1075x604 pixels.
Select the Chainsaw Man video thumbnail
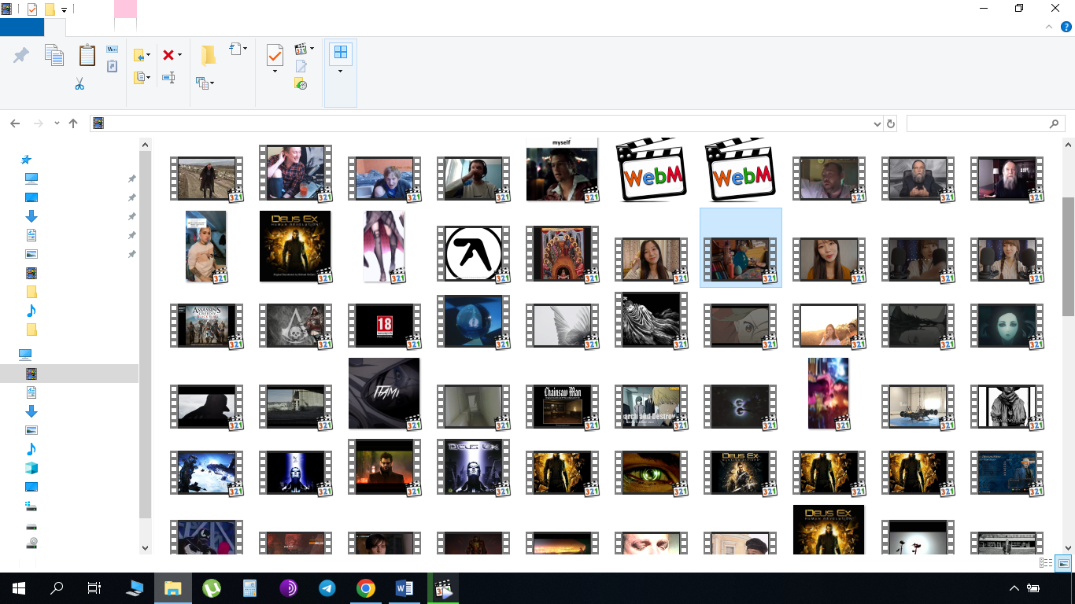(x=563, y=406)
